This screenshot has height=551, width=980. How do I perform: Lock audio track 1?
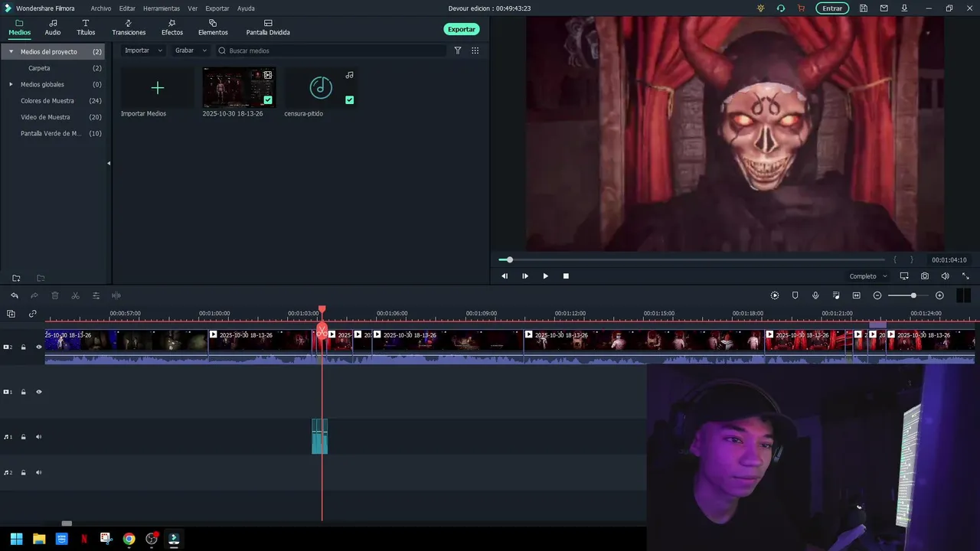point(23,437)
